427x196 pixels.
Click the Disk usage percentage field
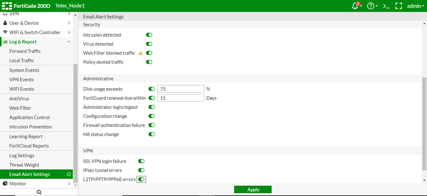[181, 89]
